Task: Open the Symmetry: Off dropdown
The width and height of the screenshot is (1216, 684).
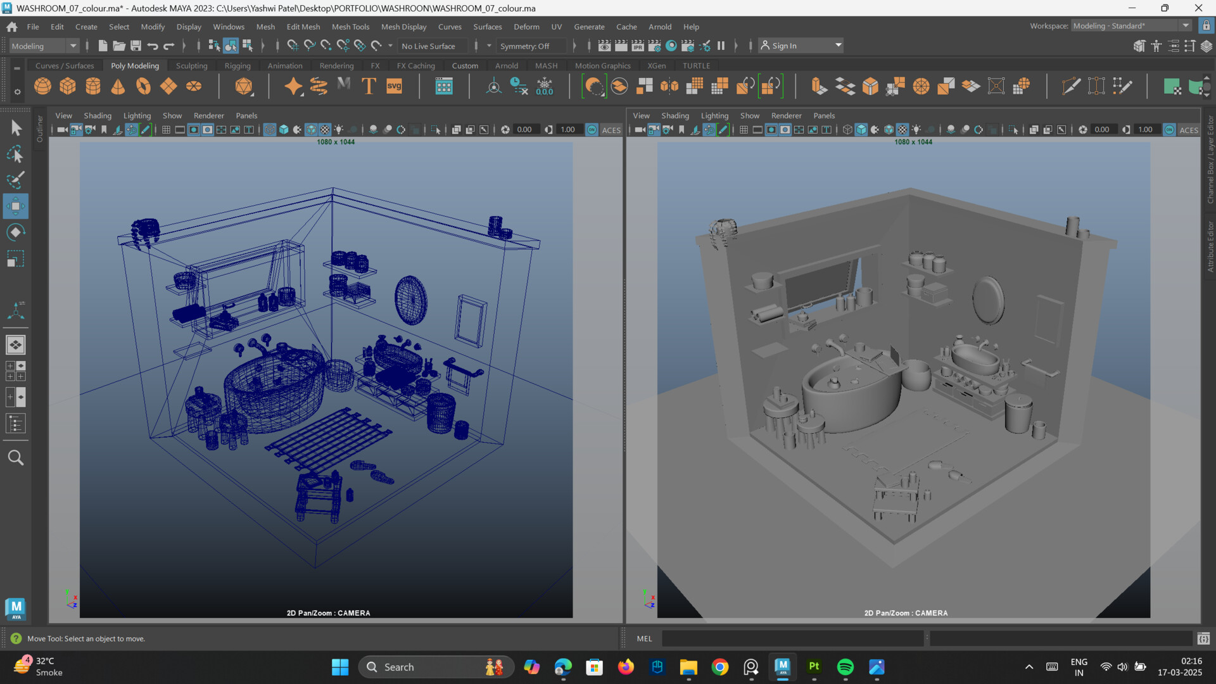Action: (531, 46)
